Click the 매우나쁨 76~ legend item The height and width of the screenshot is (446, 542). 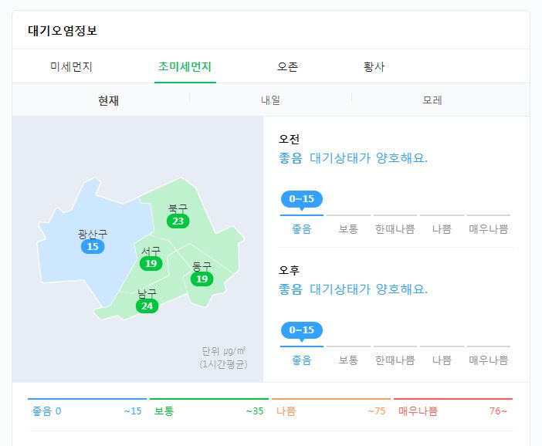(452, 409)
